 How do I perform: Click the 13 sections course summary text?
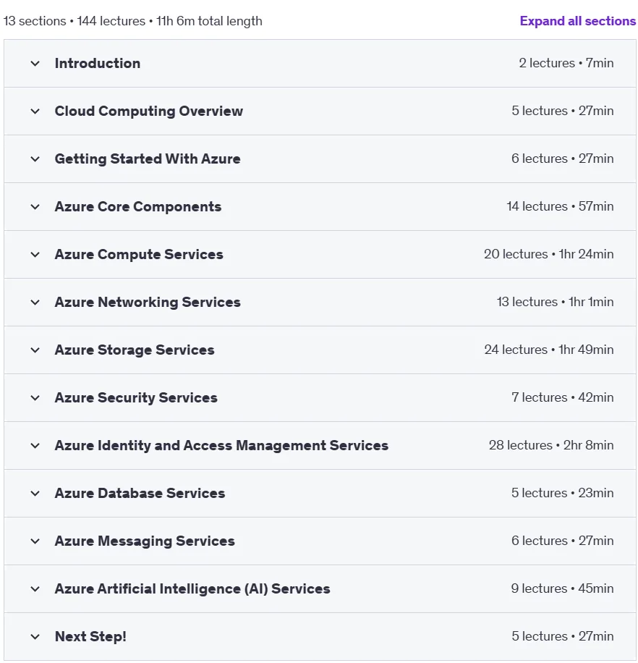(x=132, y=21)
